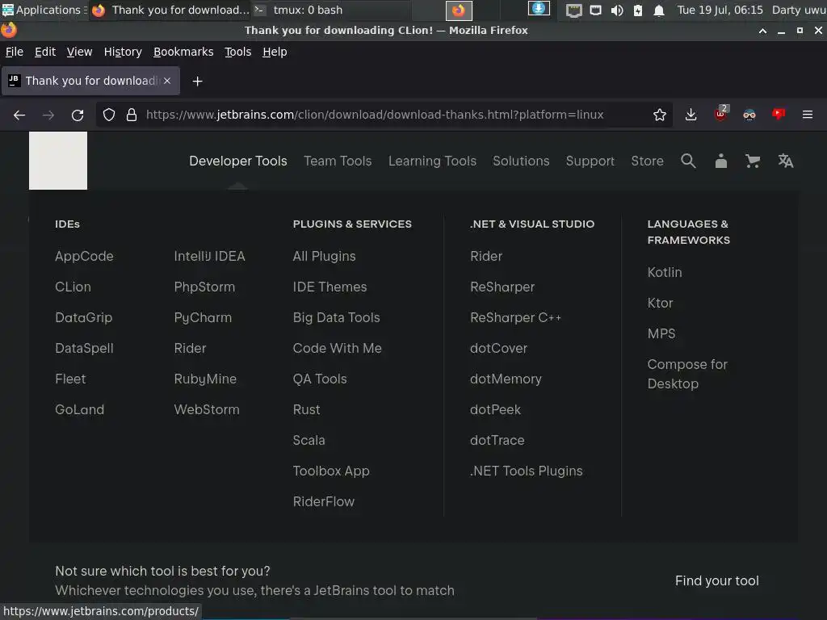Click the blue download tray indicator icon

(539, 8)
